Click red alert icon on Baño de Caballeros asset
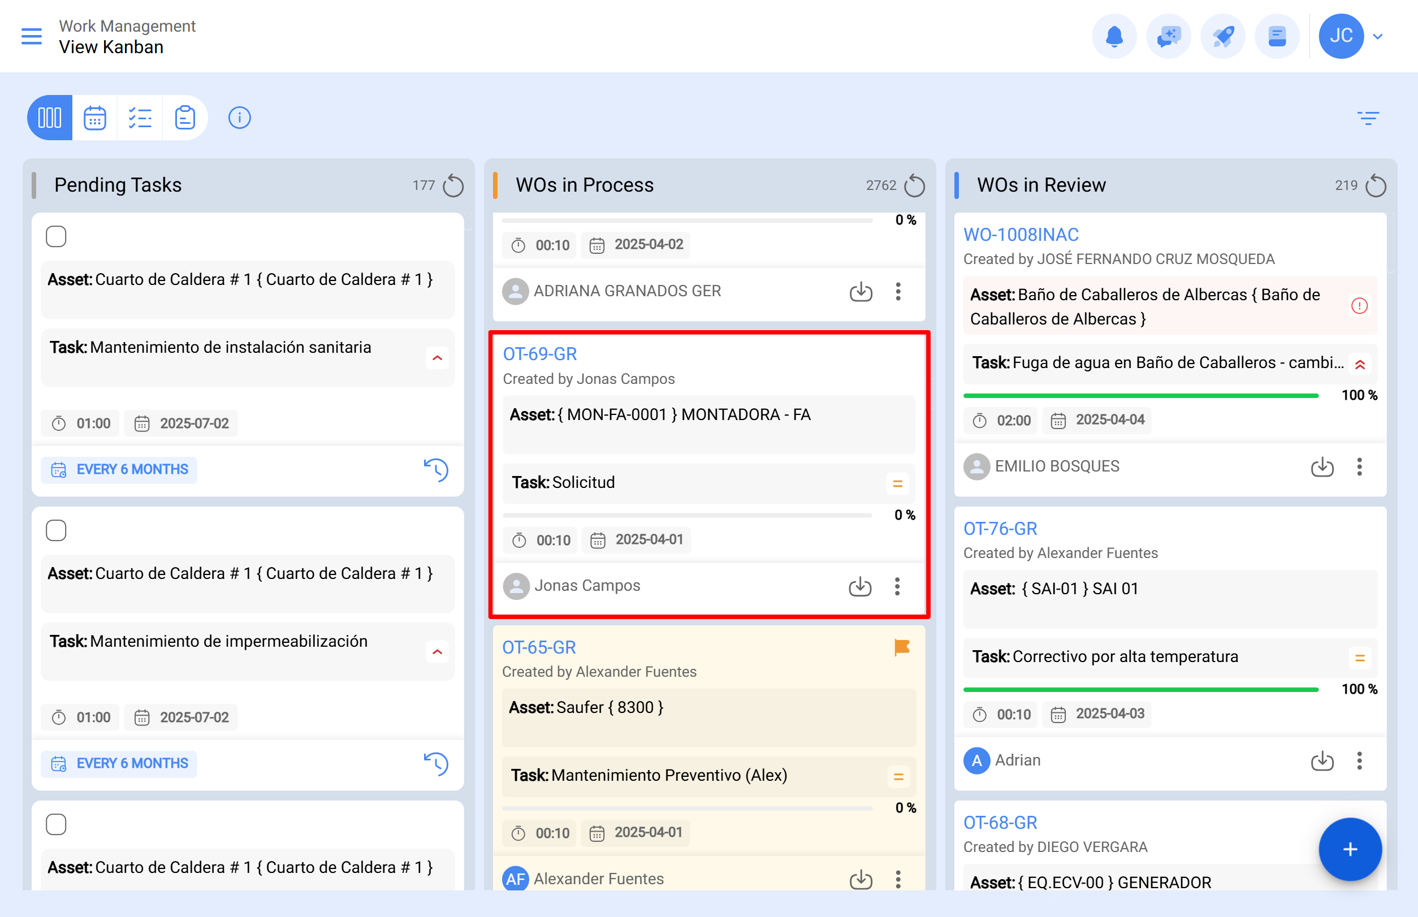The image size is (1418, 917). [1359, 306]
